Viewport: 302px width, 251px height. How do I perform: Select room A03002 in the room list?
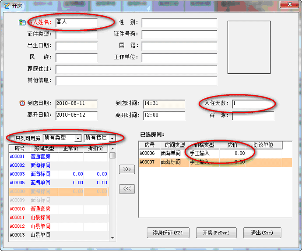[x=59, y=165]
